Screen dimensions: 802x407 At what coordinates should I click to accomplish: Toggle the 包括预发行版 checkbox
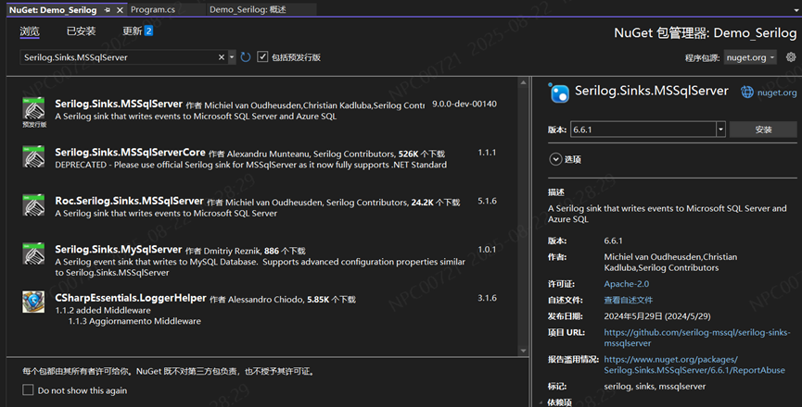[262, 56]
